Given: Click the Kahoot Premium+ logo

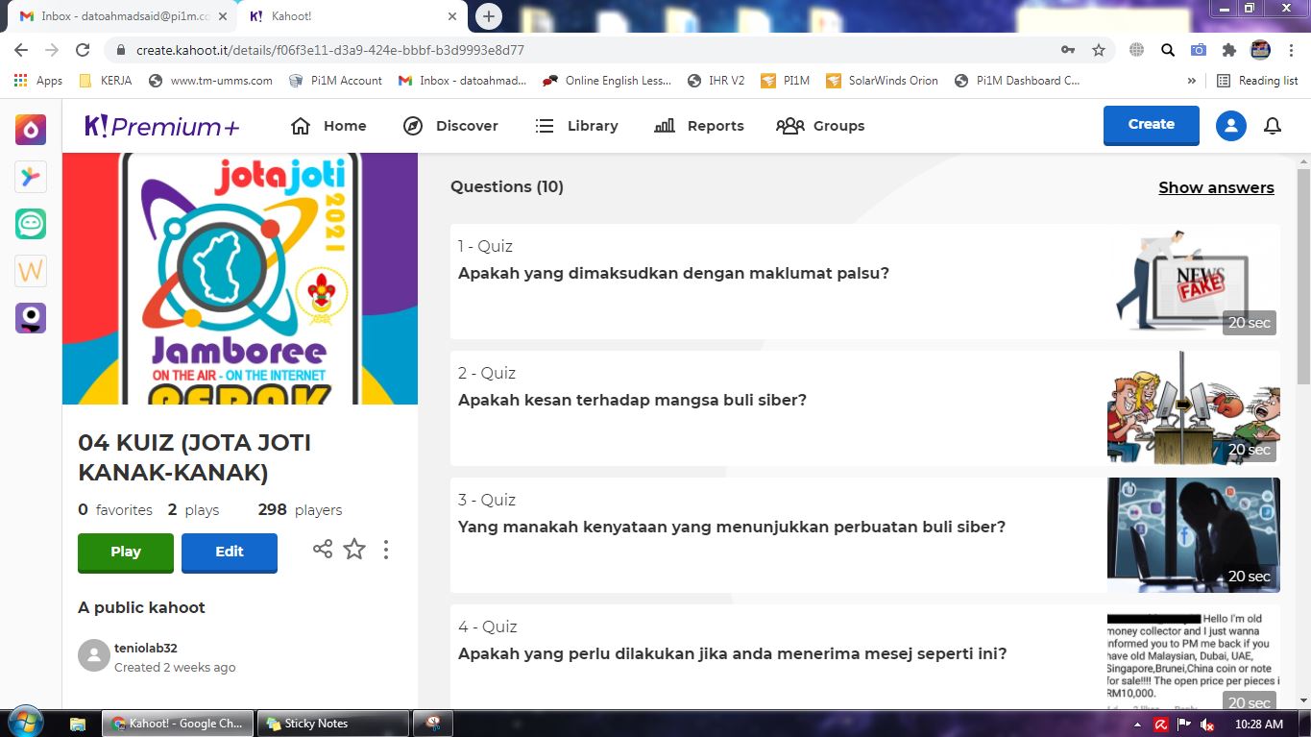Looking at the screenshot, I should (x=161, y=126).
